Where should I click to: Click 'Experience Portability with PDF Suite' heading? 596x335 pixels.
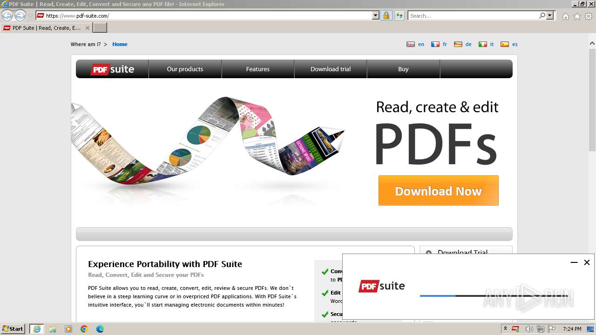click(165, 264)
